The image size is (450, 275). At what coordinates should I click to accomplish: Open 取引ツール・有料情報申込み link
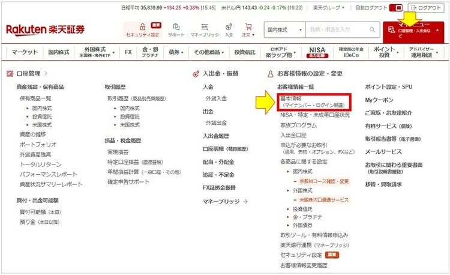[x=314, y=235]
